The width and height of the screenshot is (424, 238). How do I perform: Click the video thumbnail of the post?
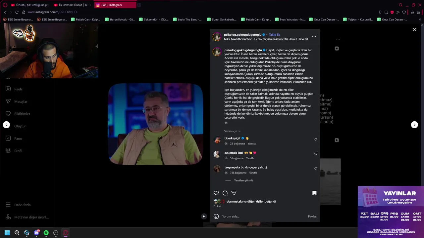[155, 124]
